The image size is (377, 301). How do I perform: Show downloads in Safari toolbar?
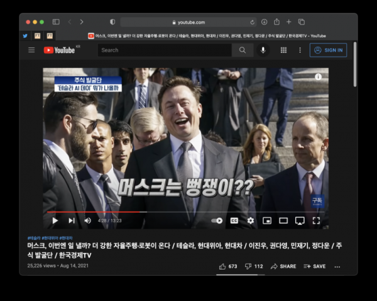(x=265, y=22)
